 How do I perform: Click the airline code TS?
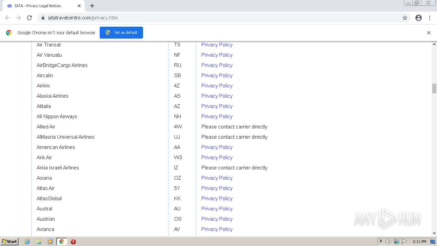pos(177,45)
